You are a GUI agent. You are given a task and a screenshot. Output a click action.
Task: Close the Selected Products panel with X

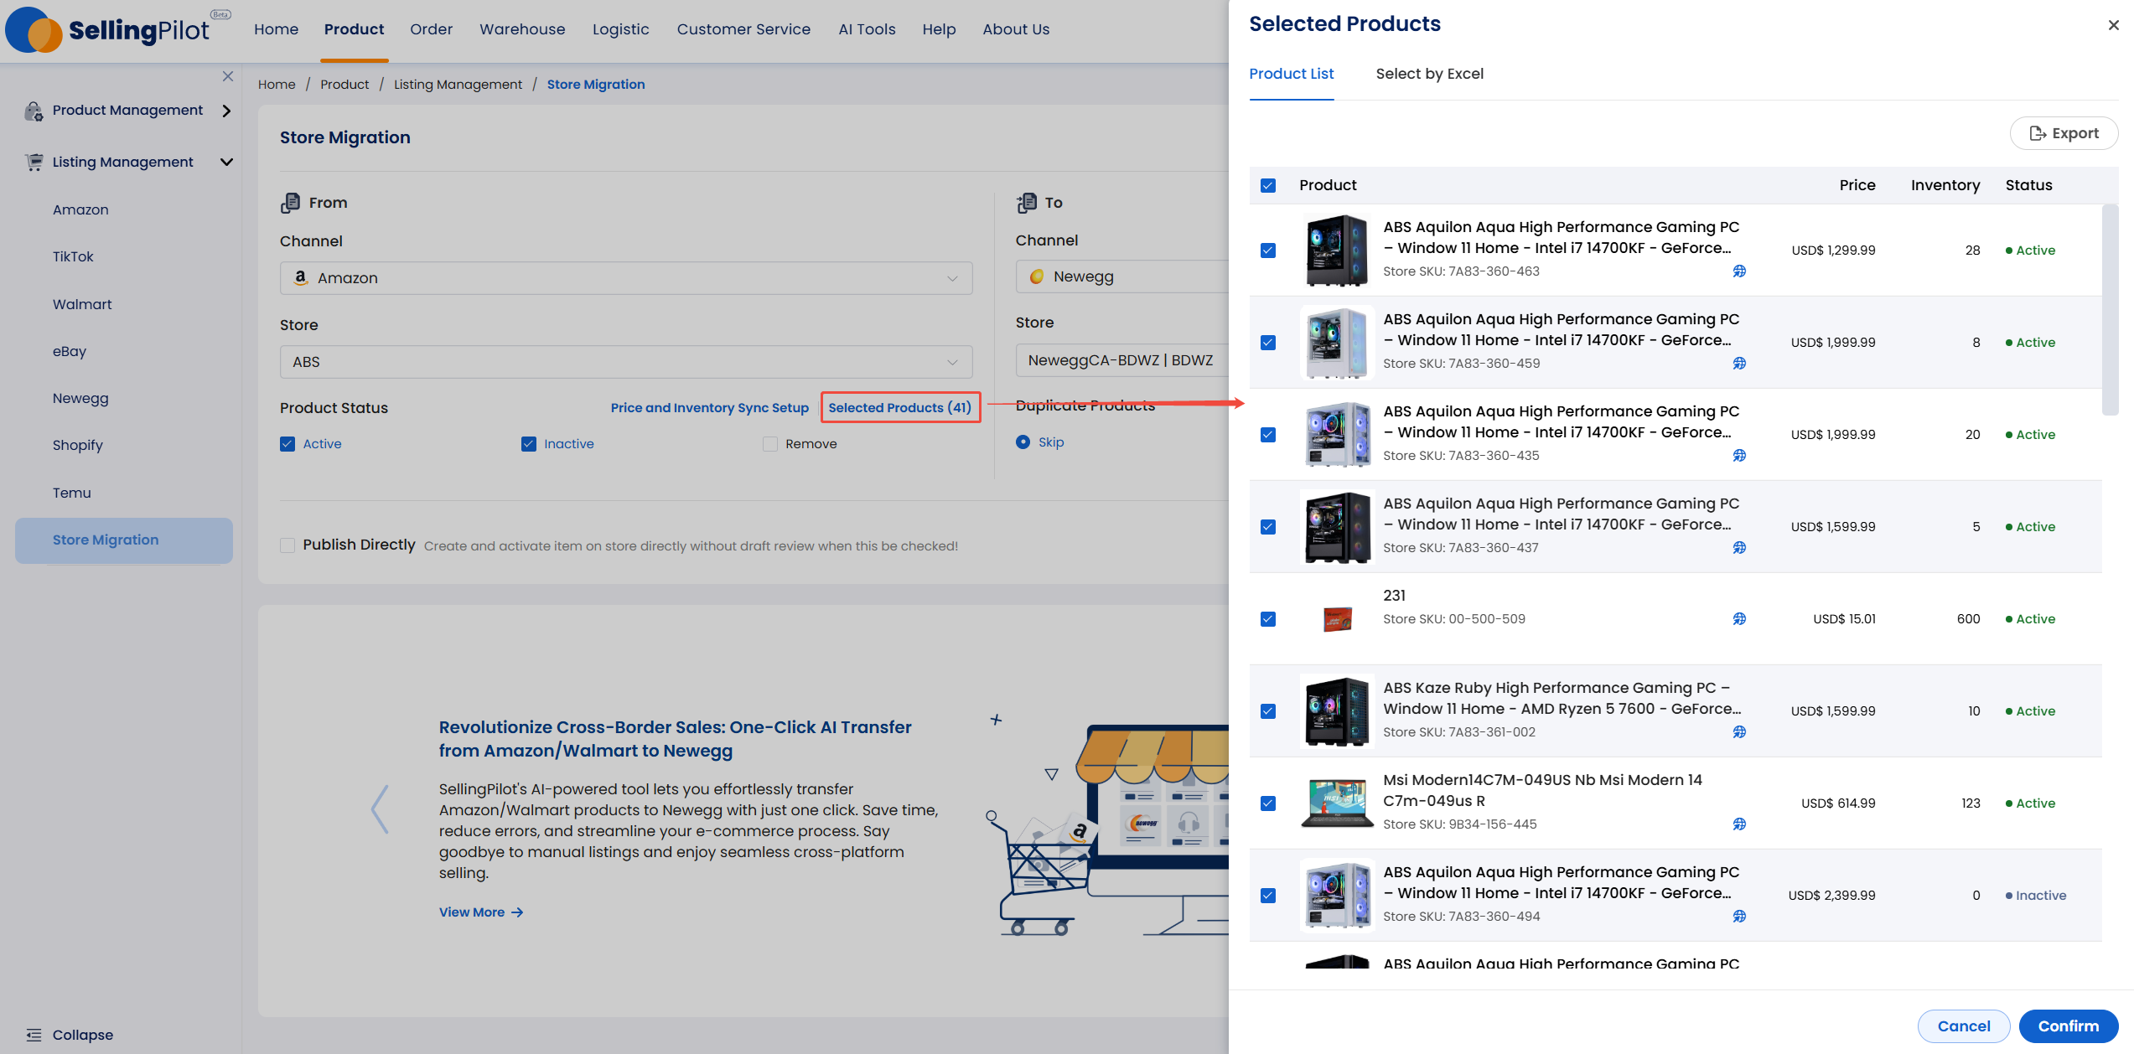click(x=2113, y=25)
